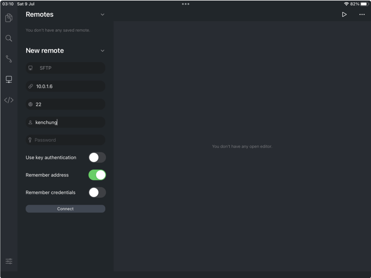Click "You don't have any open editor." text
The image size is (371, 278).
click(242, 146)
